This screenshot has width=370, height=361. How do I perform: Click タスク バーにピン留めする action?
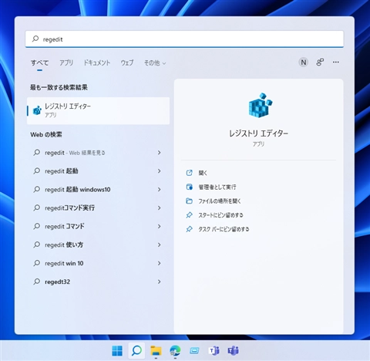point(224,229)
